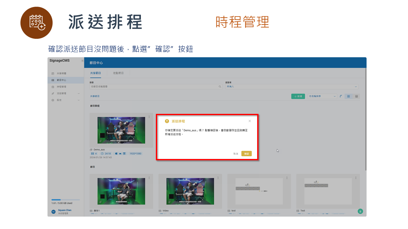Click the green download icon at bottom right

tap(360, 211)
